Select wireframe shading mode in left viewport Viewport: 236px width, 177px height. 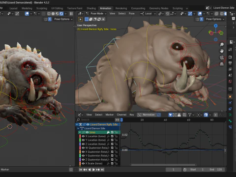tap(49, 14)
